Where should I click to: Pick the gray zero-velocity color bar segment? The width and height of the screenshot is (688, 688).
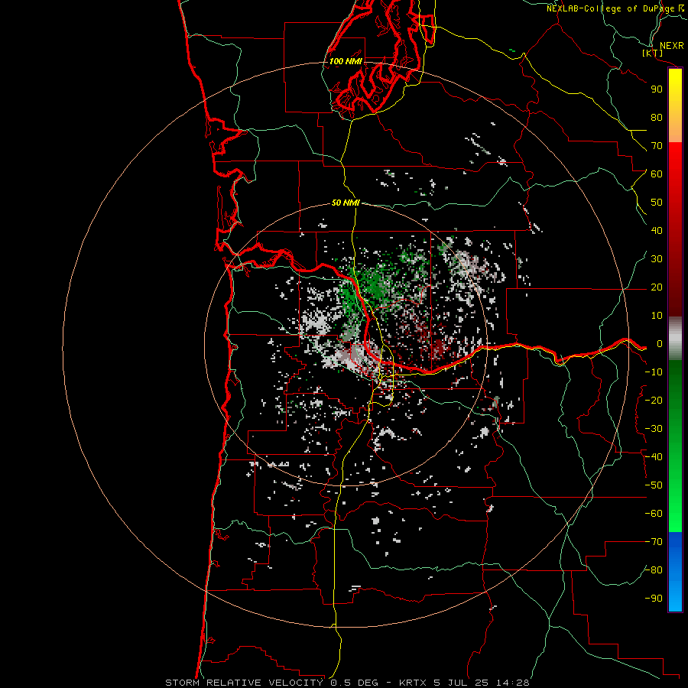coord(675,339)
